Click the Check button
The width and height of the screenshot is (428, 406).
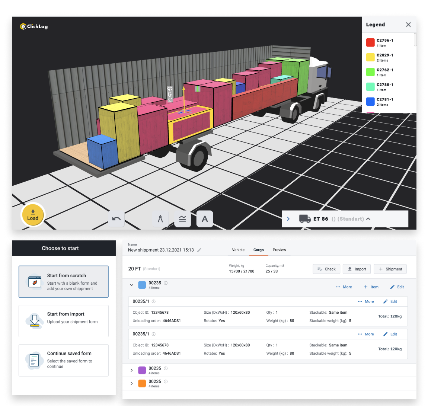click(326, 269)
